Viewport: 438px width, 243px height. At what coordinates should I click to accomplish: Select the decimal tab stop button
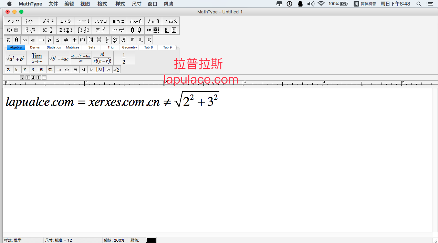(x=44, y=77)
